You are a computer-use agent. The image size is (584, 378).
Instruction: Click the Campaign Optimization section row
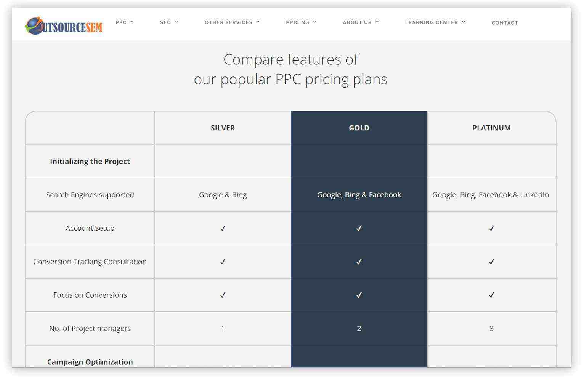click(290, 357)
